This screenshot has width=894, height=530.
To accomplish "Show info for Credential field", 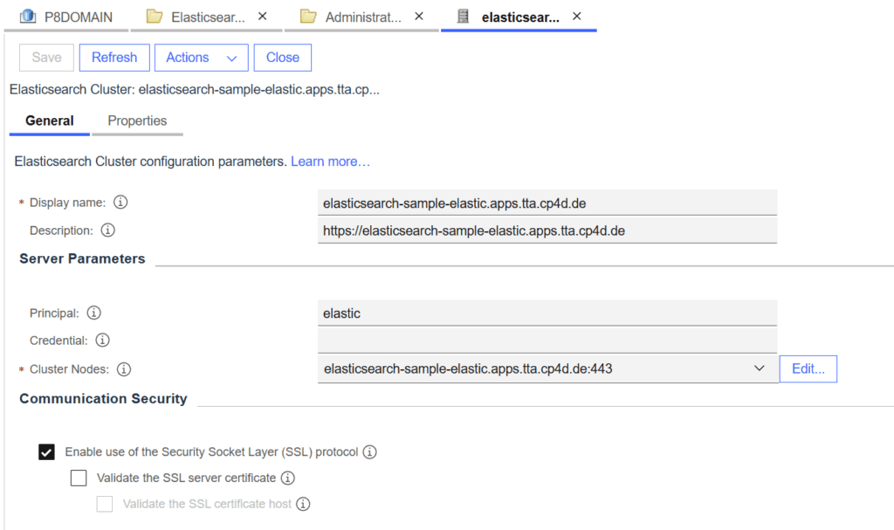I will [103, 340].
